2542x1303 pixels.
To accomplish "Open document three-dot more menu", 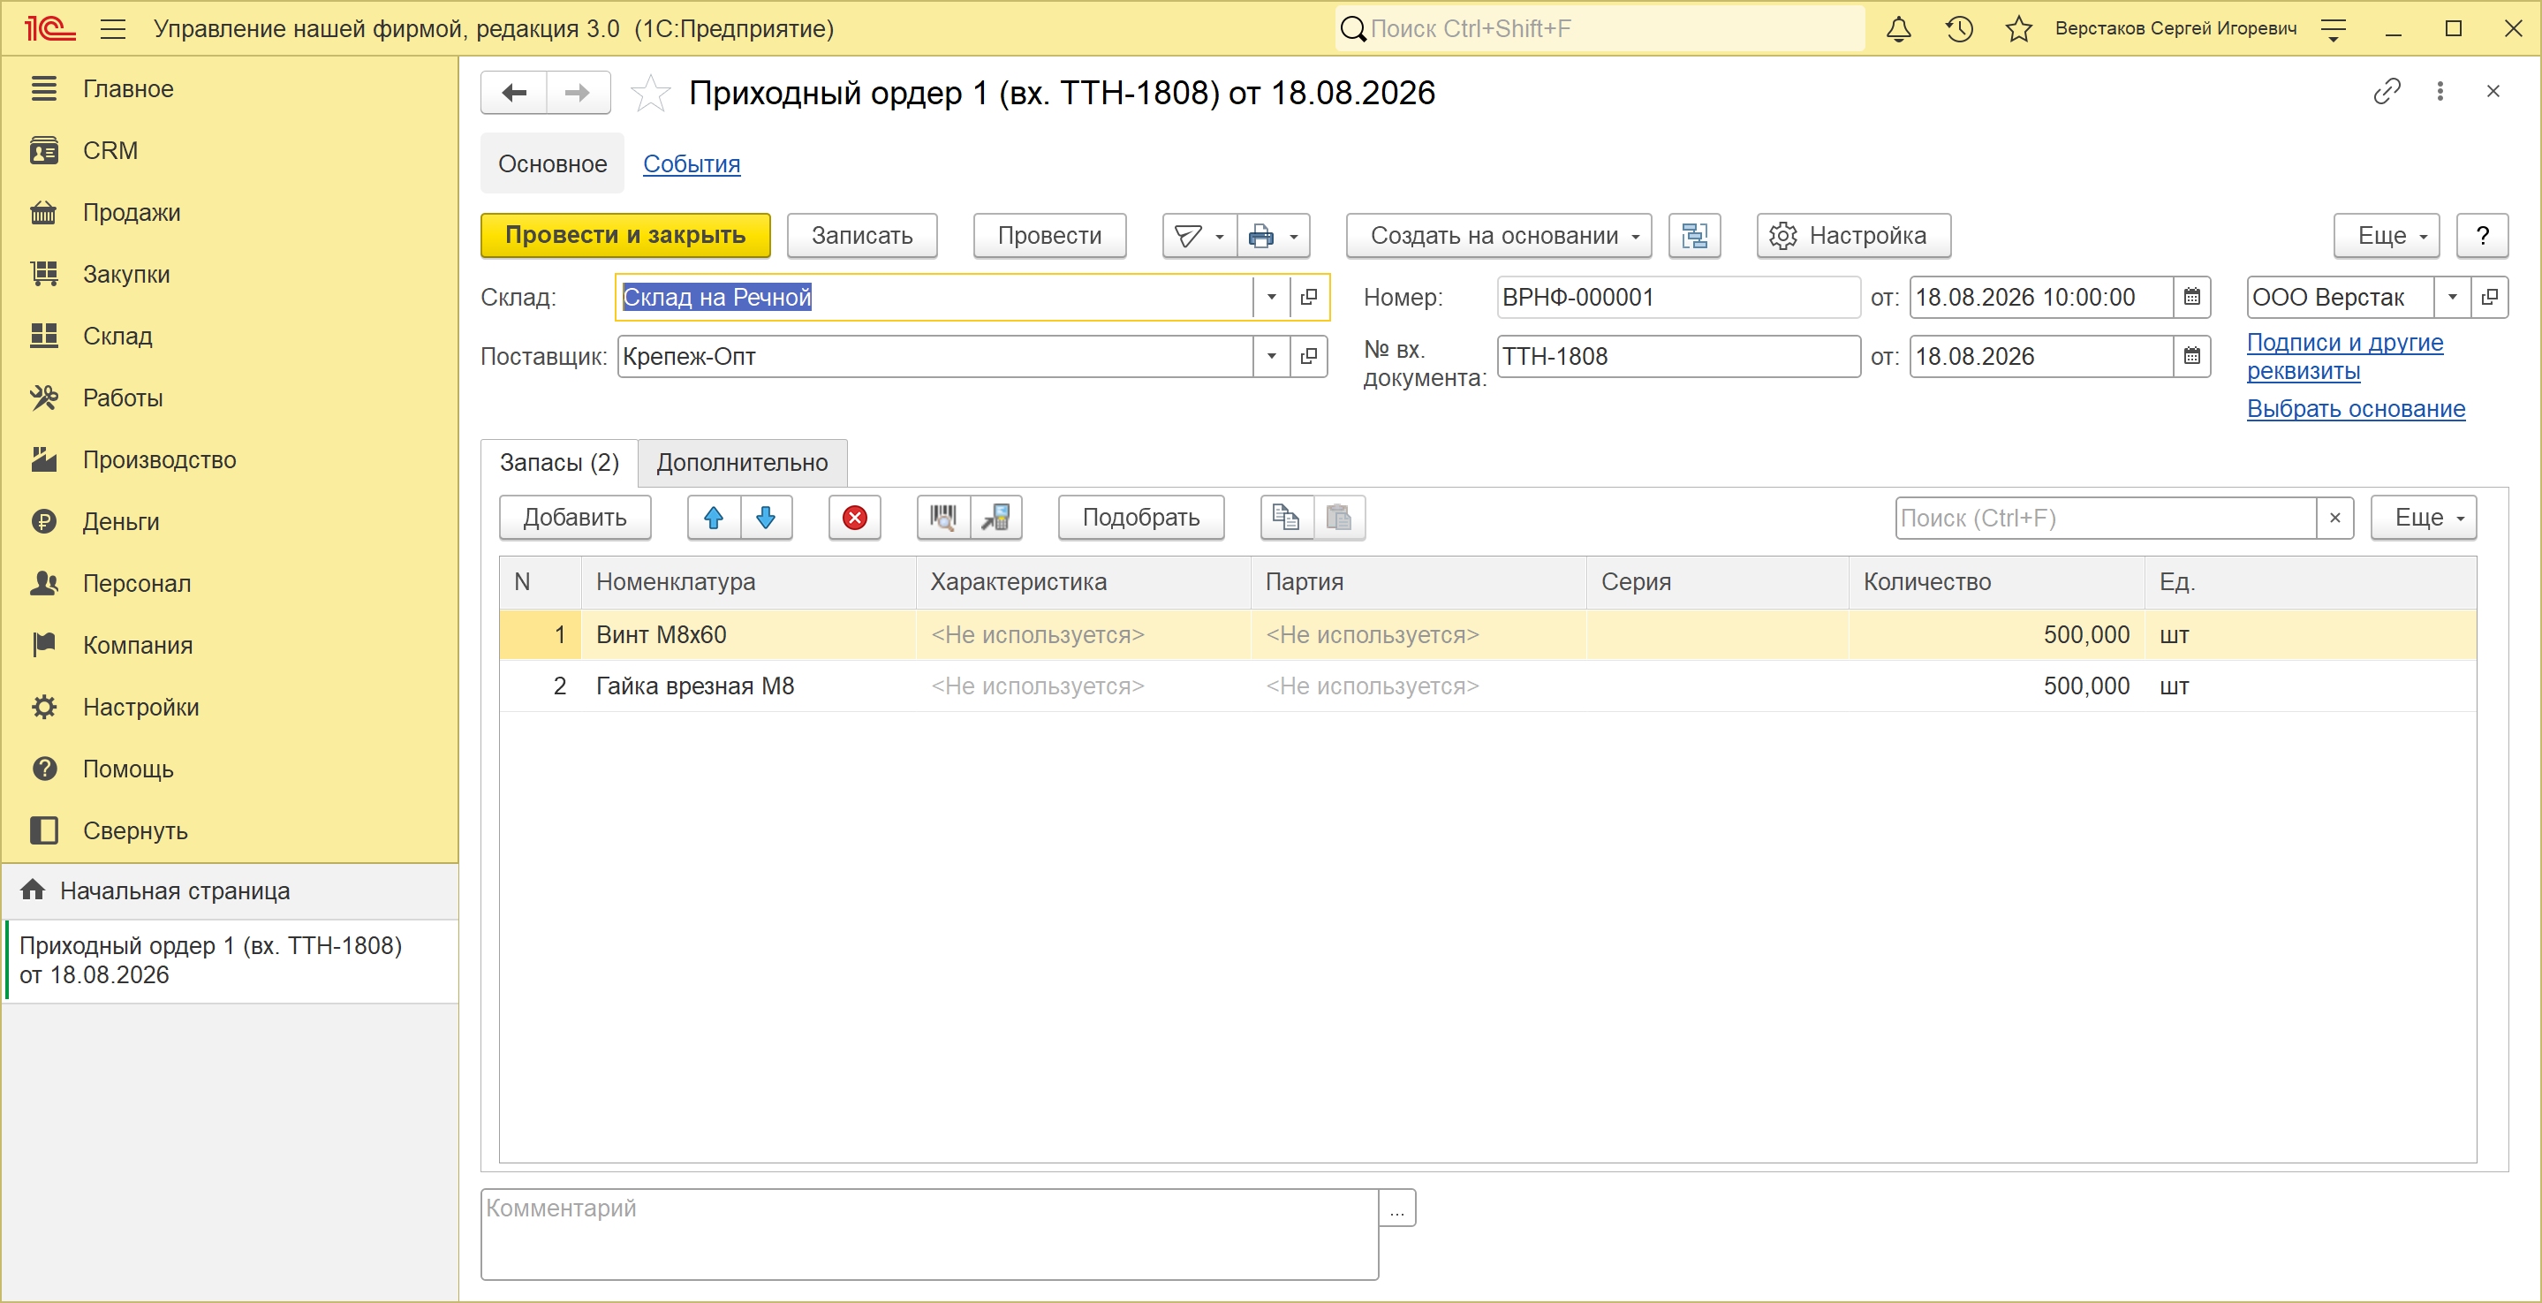I will coord(2440,92).
